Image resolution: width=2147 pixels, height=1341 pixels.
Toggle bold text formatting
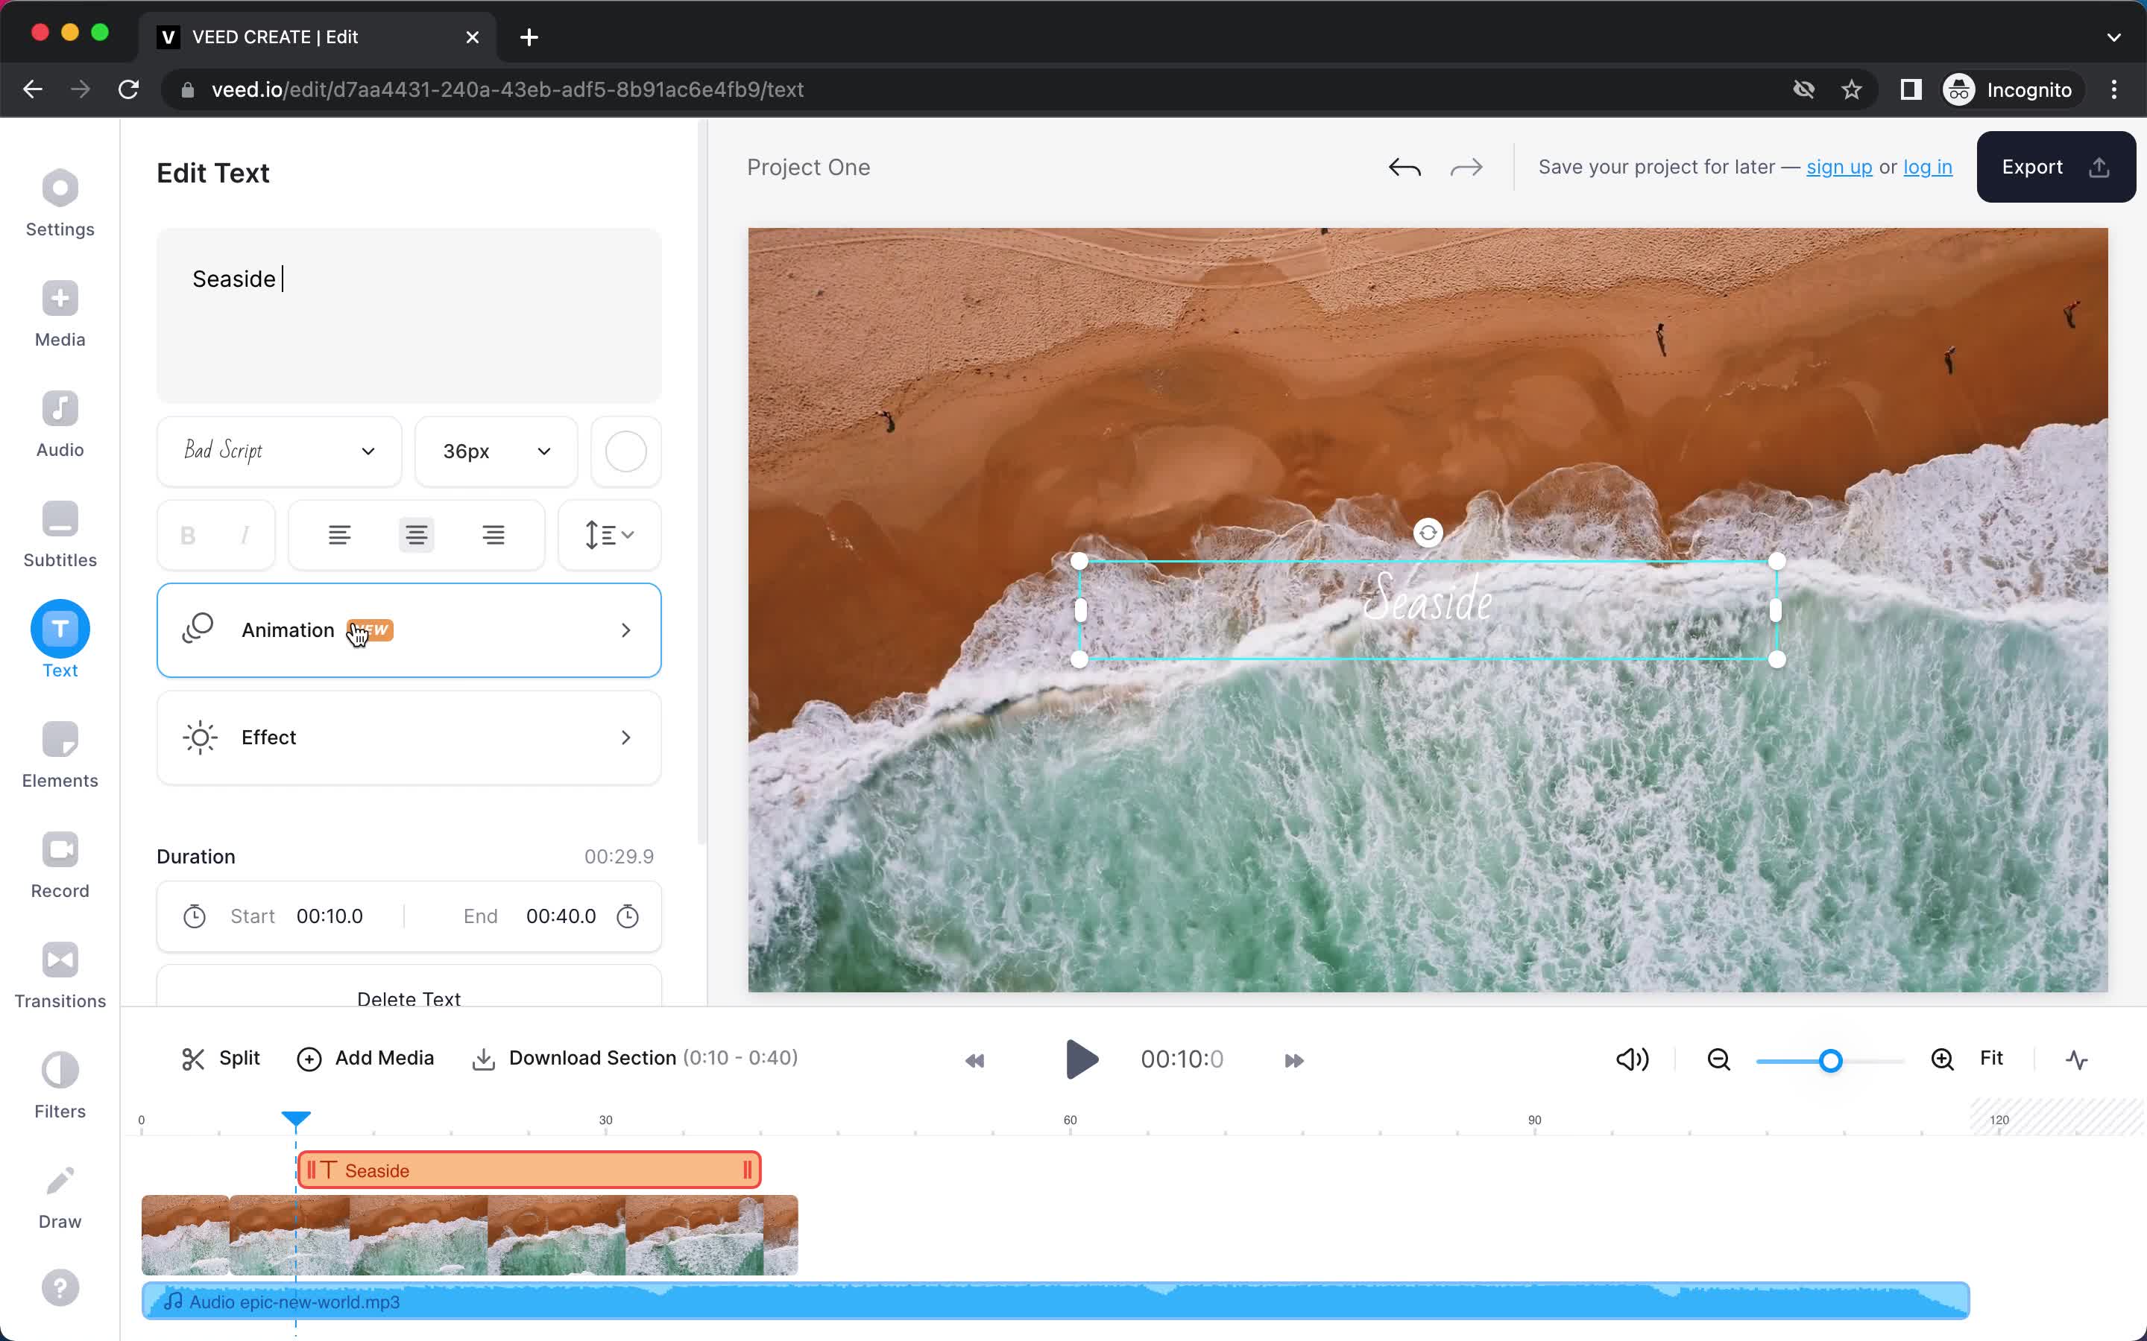click(187, 535)
